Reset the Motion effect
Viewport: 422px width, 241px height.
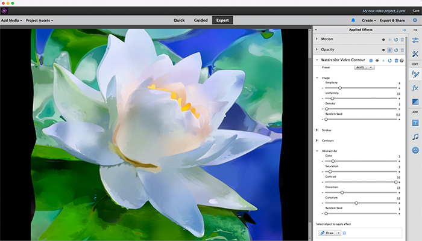point(396,40)
